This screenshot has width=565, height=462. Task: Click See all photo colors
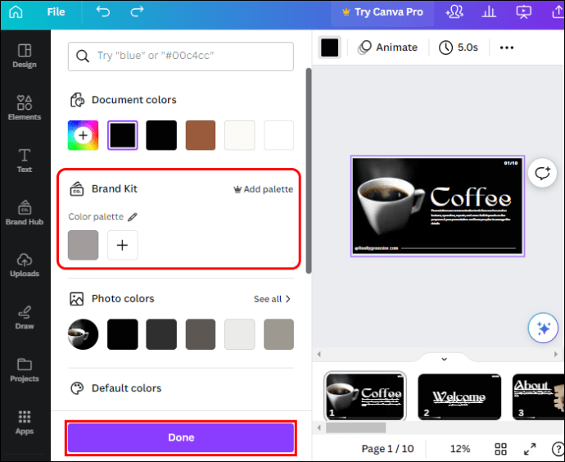pyautogui.click(x=268, y=299)
